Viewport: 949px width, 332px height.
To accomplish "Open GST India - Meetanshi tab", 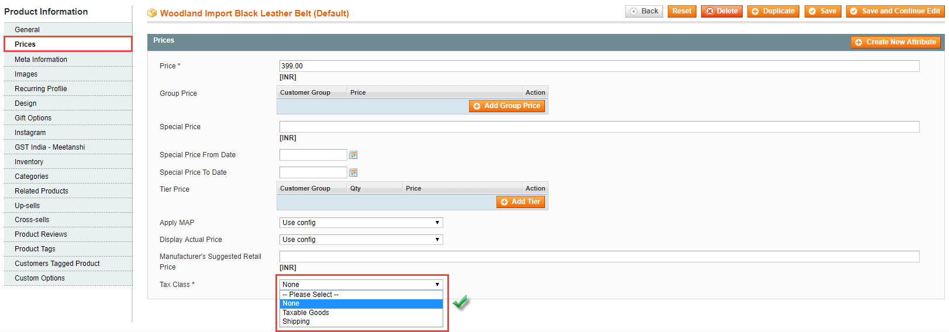I will coord(68,147).
